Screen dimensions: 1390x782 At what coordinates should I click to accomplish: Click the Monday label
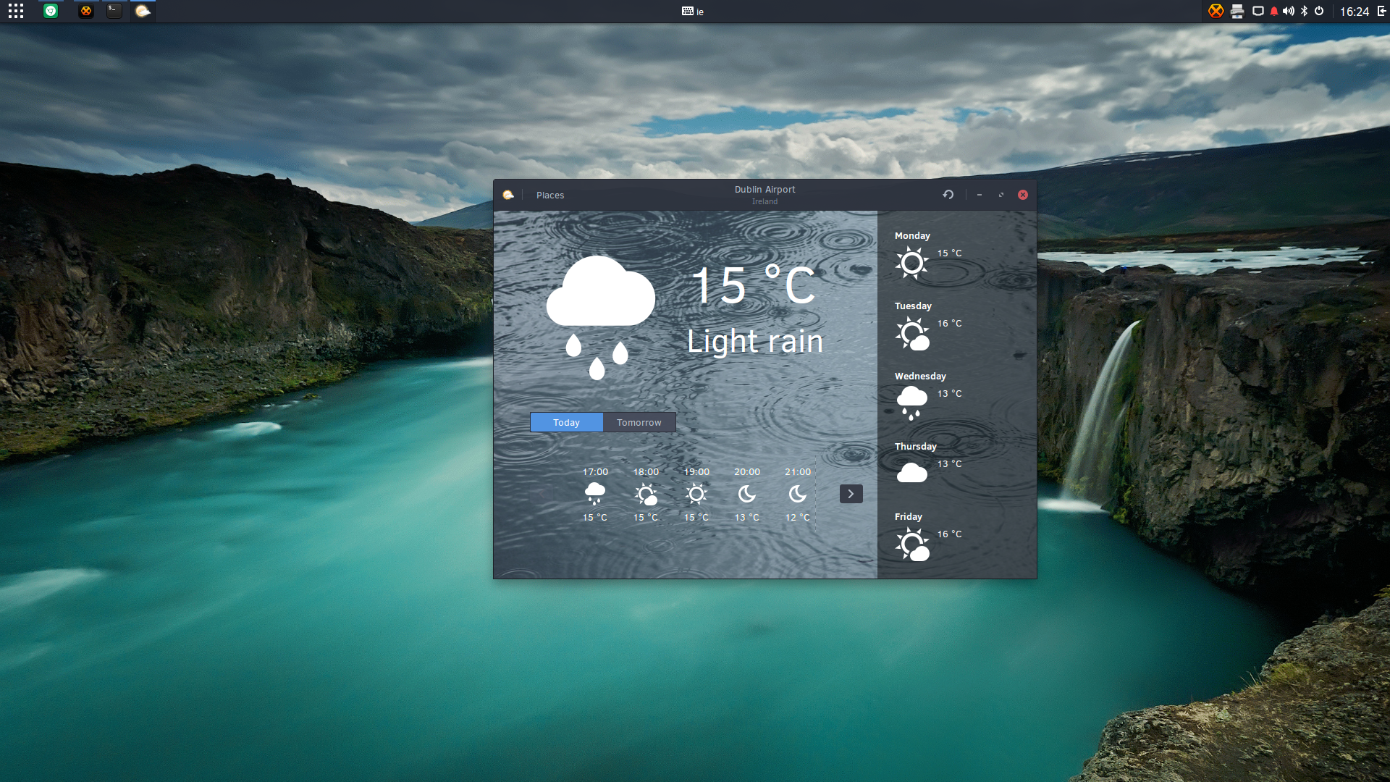click(912, 236)
